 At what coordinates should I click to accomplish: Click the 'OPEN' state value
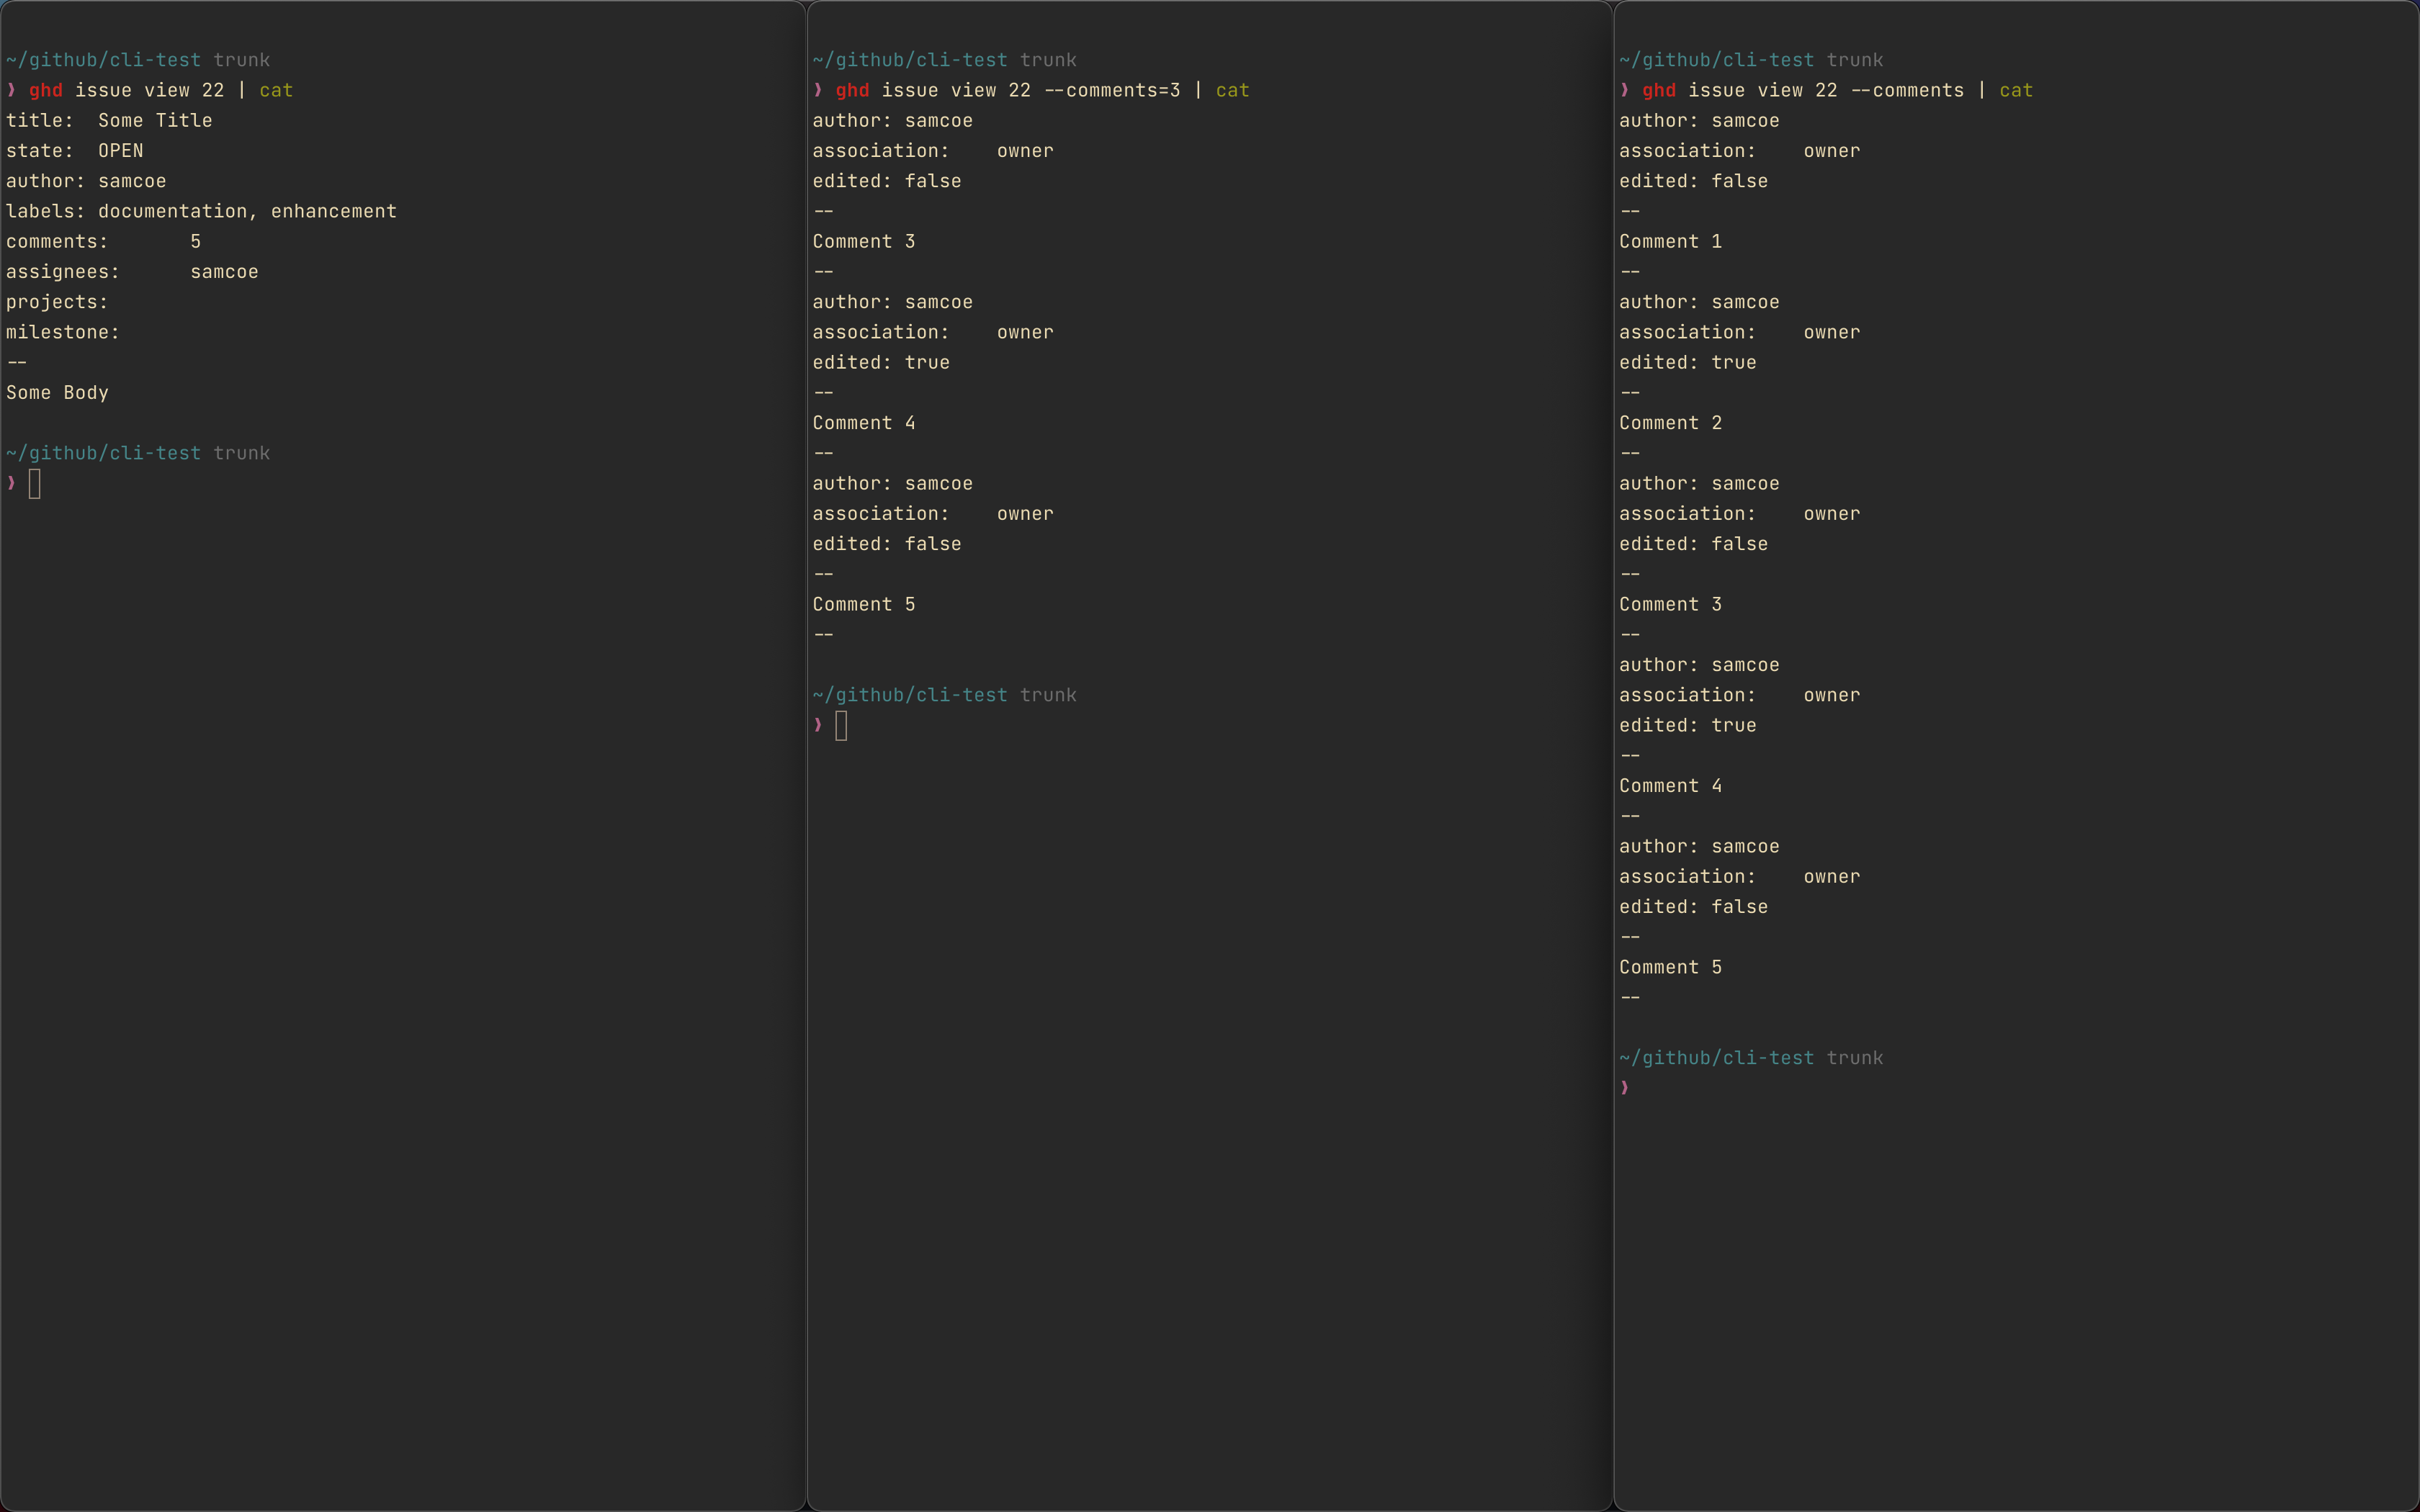[120, 151]
